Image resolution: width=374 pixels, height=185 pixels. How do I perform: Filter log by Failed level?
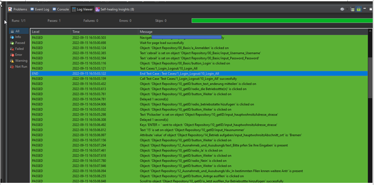[17, 49]
